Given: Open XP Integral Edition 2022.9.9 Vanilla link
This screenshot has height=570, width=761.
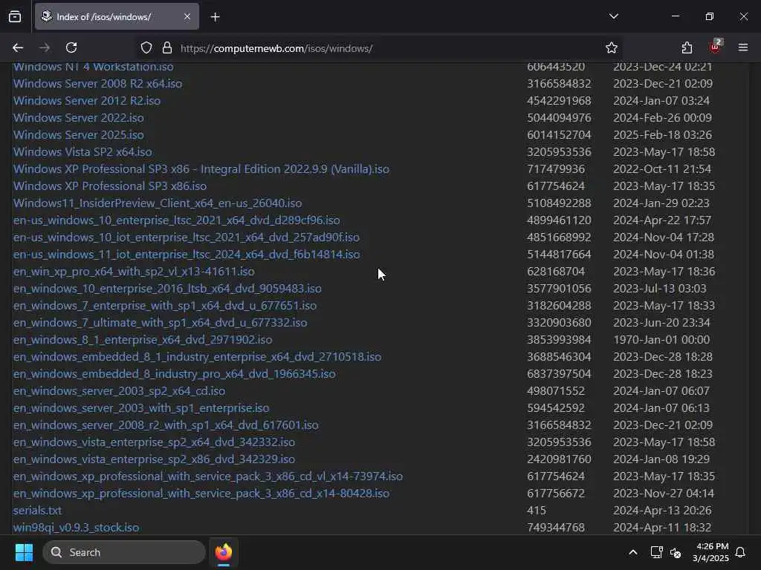Looking at the screenshot, I should [201, 168].
